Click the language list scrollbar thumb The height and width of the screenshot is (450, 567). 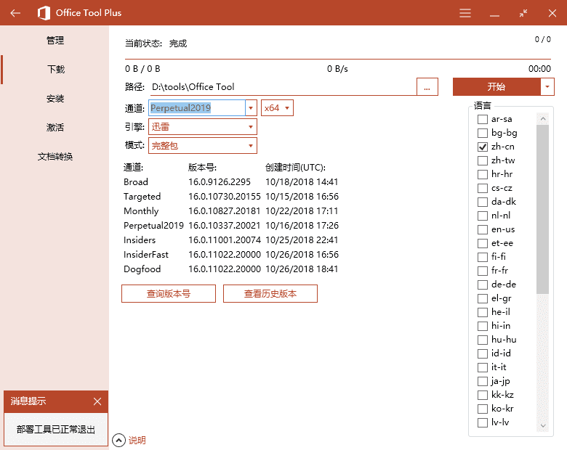click(x=543, y=209)
